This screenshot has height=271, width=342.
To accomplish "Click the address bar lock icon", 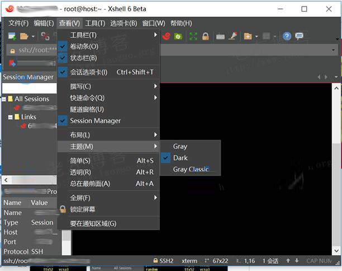I will click(13, 51).
